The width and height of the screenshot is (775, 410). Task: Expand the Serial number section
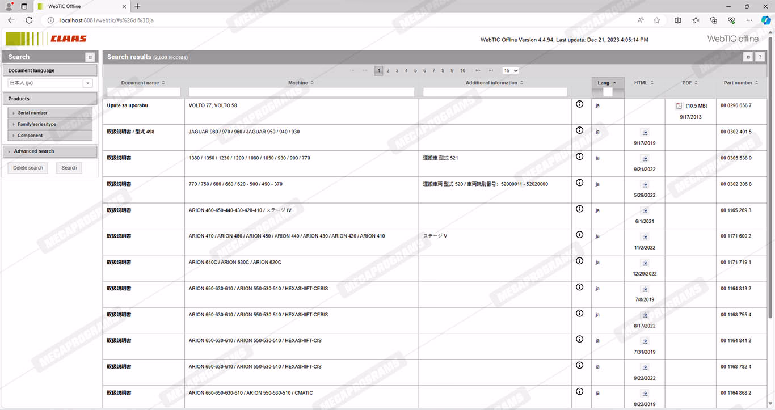click(50, 113)
